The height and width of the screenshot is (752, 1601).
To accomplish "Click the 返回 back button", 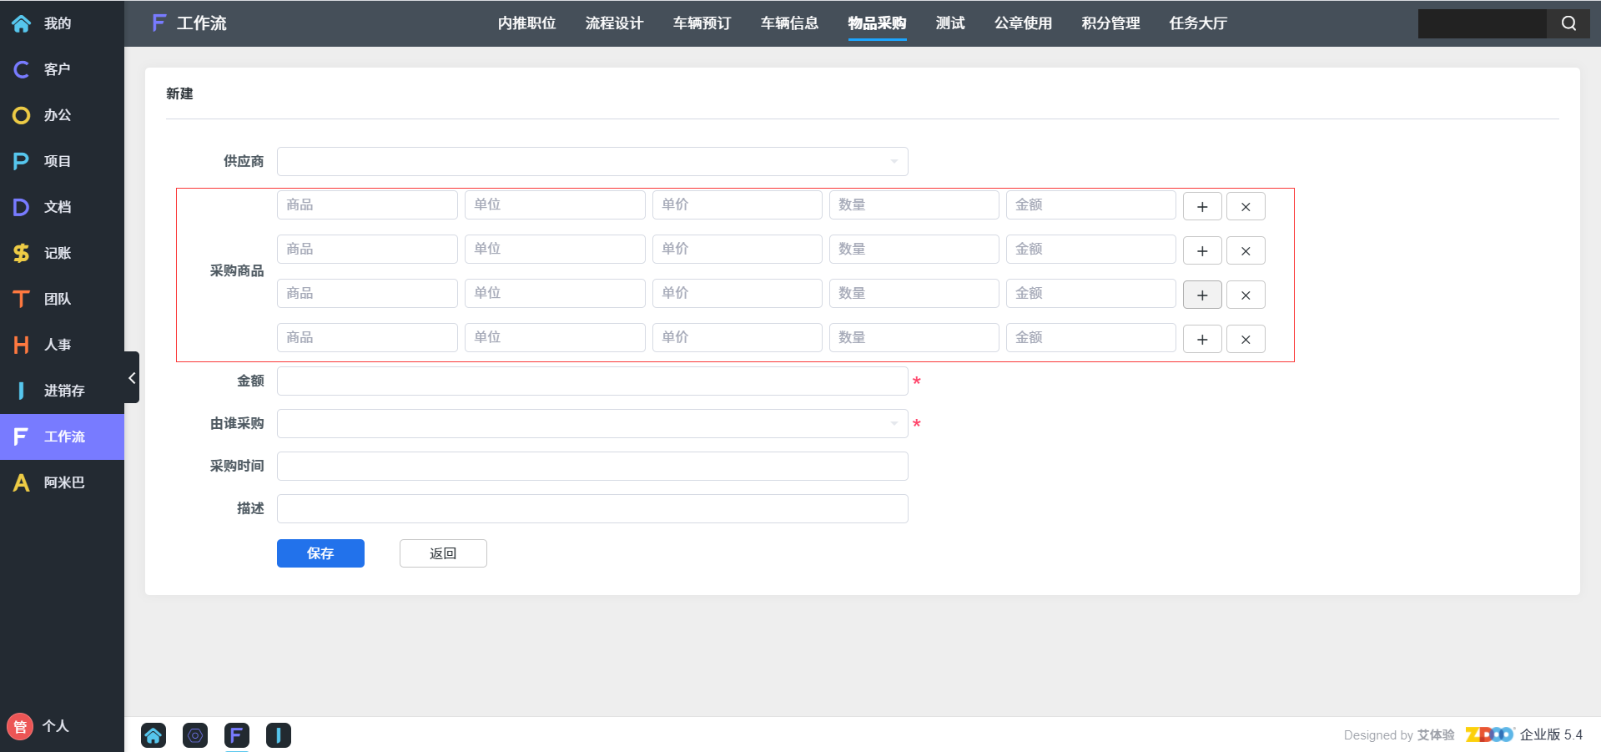I will coord(443,553).
